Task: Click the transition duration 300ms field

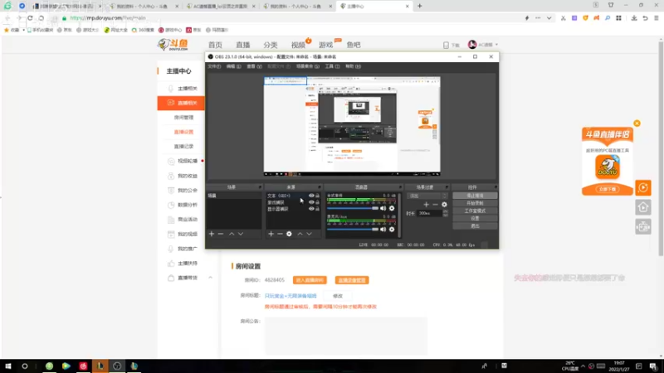Action: coord(430,214)
